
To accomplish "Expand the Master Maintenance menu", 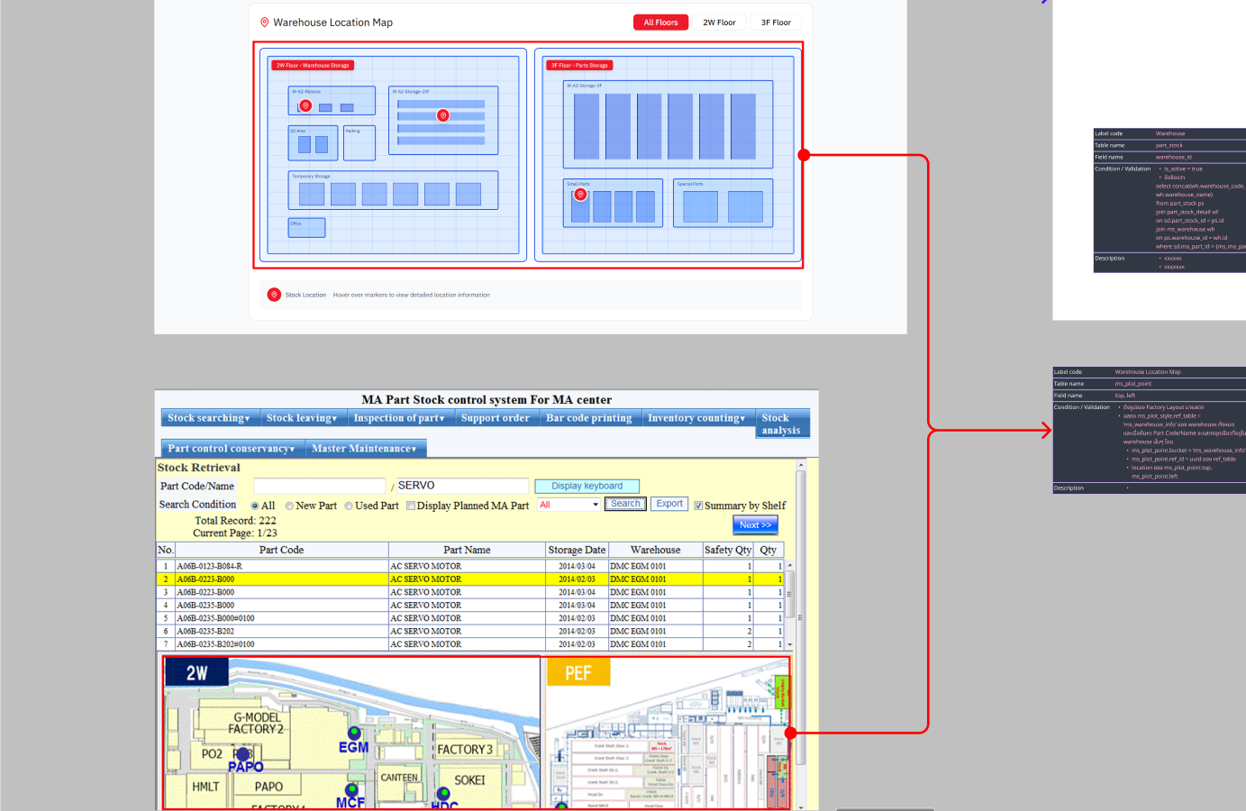I will coord(364,449).
